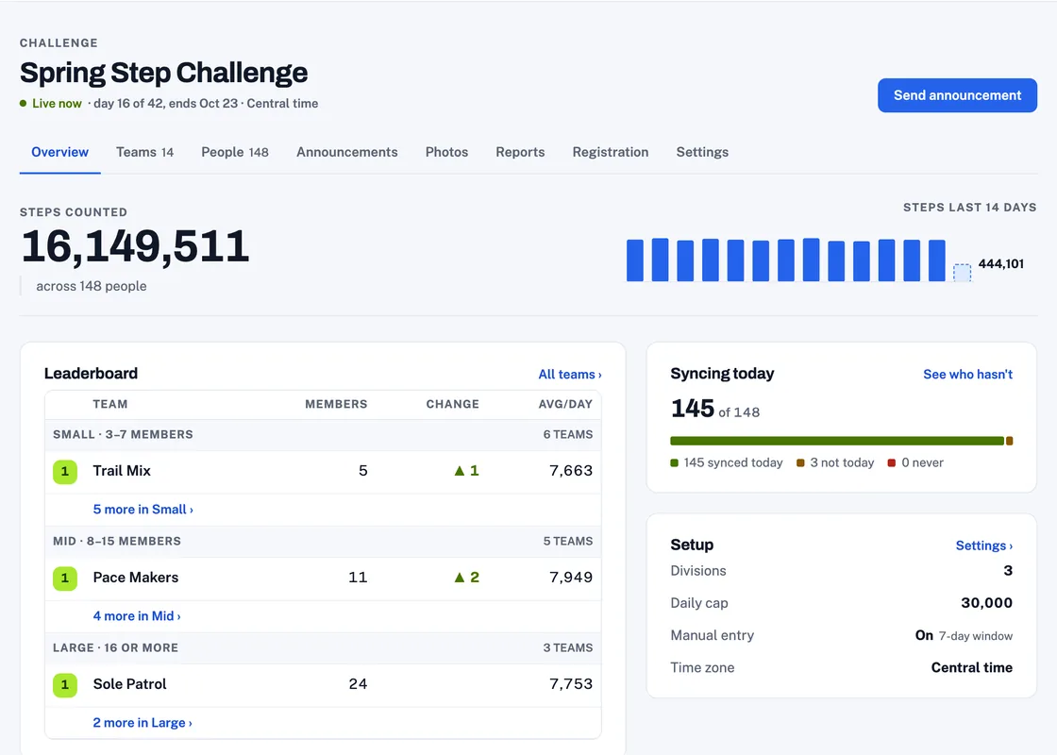
Task: Click the MEMBERS column header
Action: [336, 404]
